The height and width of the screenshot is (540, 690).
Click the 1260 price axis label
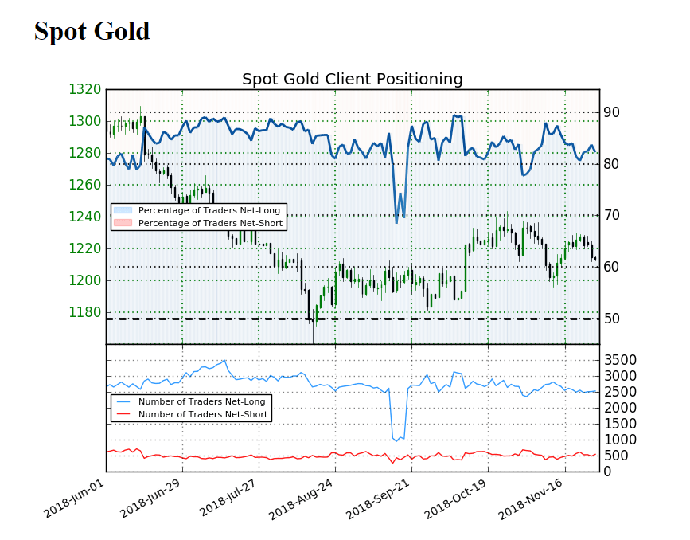point(85,185)
